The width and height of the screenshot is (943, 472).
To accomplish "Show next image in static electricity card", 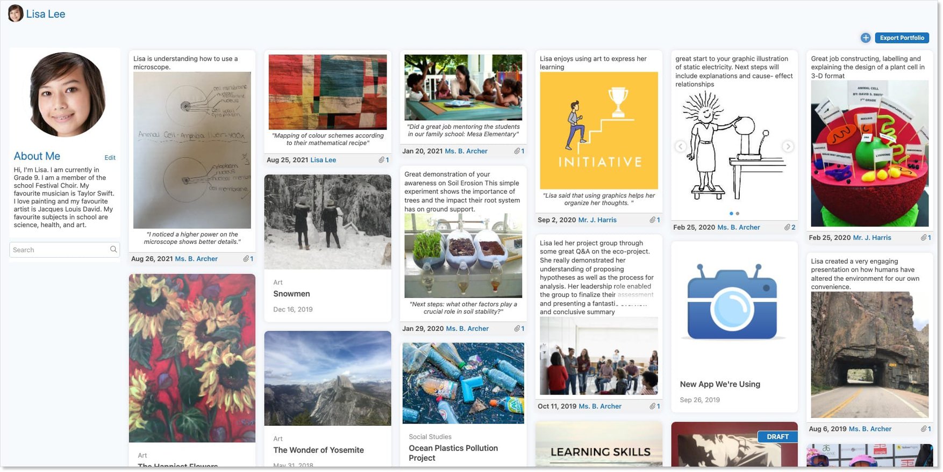I will (788, 147).
